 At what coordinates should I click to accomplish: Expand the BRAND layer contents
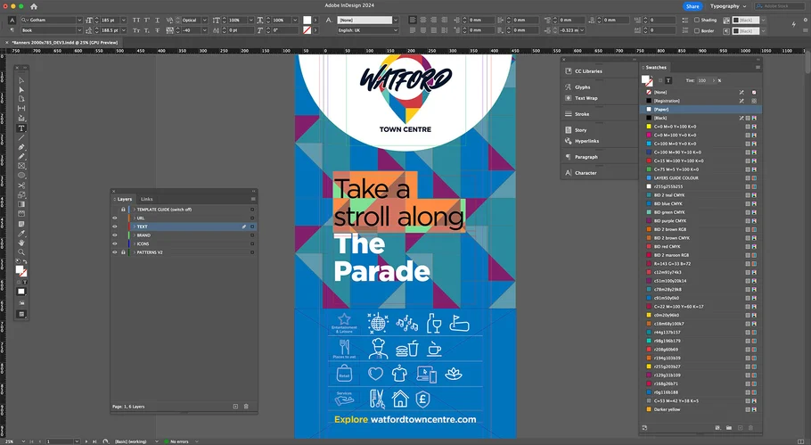[x=135, y=235]
